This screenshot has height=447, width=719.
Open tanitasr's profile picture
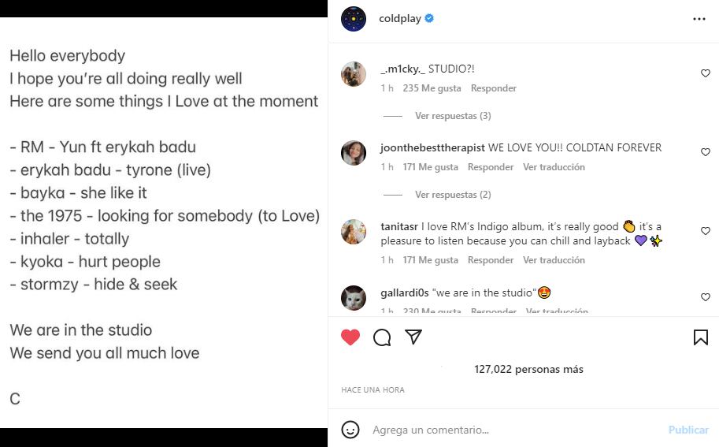point(354,232)
